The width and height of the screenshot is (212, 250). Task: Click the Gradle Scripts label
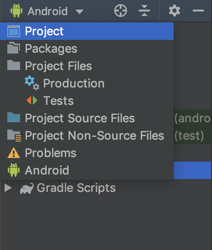[x=76, y=188]
